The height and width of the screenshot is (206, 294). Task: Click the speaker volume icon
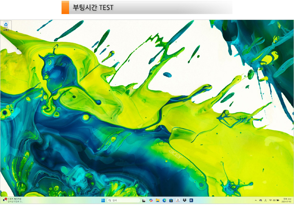274,200
